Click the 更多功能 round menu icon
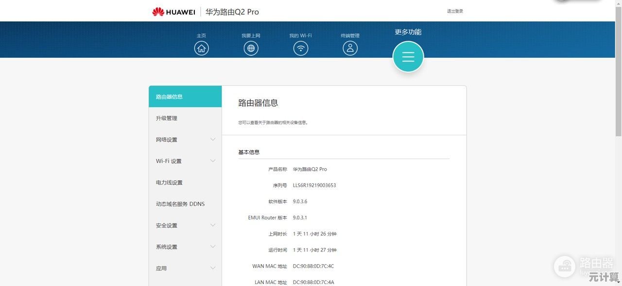This screenshot has height=286, width=622. [x=408, y=57]
